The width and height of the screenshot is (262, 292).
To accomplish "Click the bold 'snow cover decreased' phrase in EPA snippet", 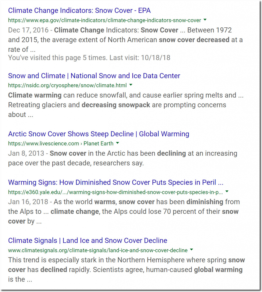I will (194, 40).
